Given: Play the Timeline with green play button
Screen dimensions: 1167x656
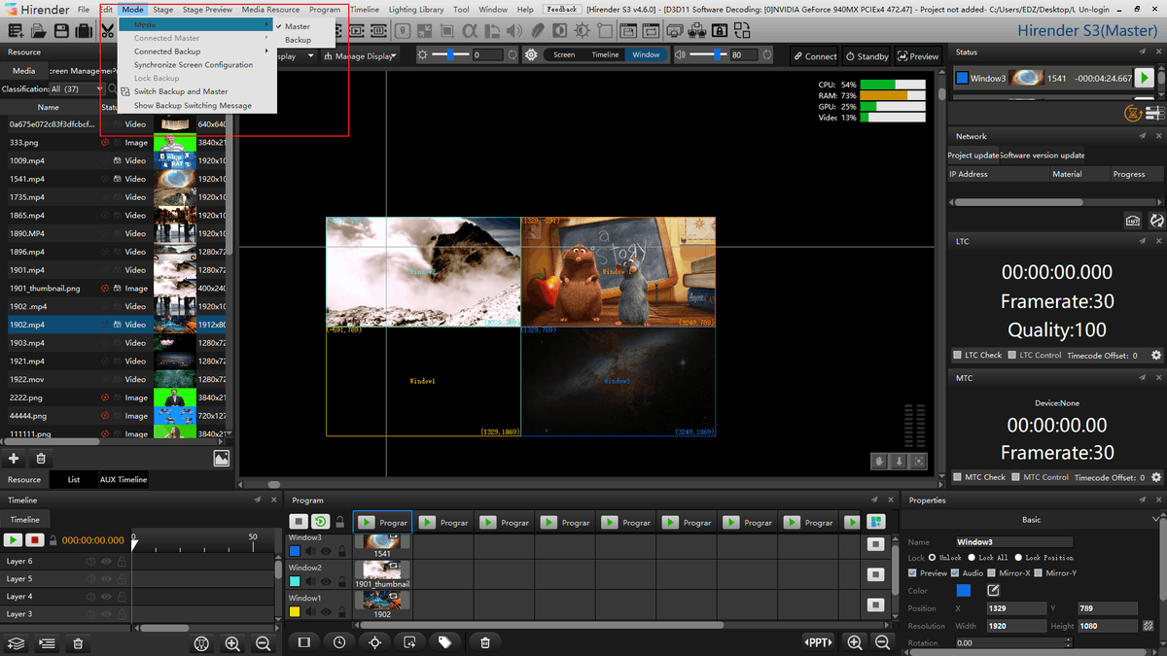Looking at the screenshot, I should click(x=14, y=539).
